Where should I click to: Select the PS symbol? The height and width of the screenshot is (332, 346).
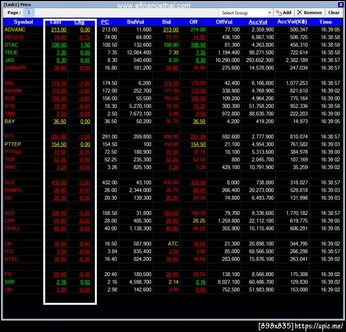(7, 274)
